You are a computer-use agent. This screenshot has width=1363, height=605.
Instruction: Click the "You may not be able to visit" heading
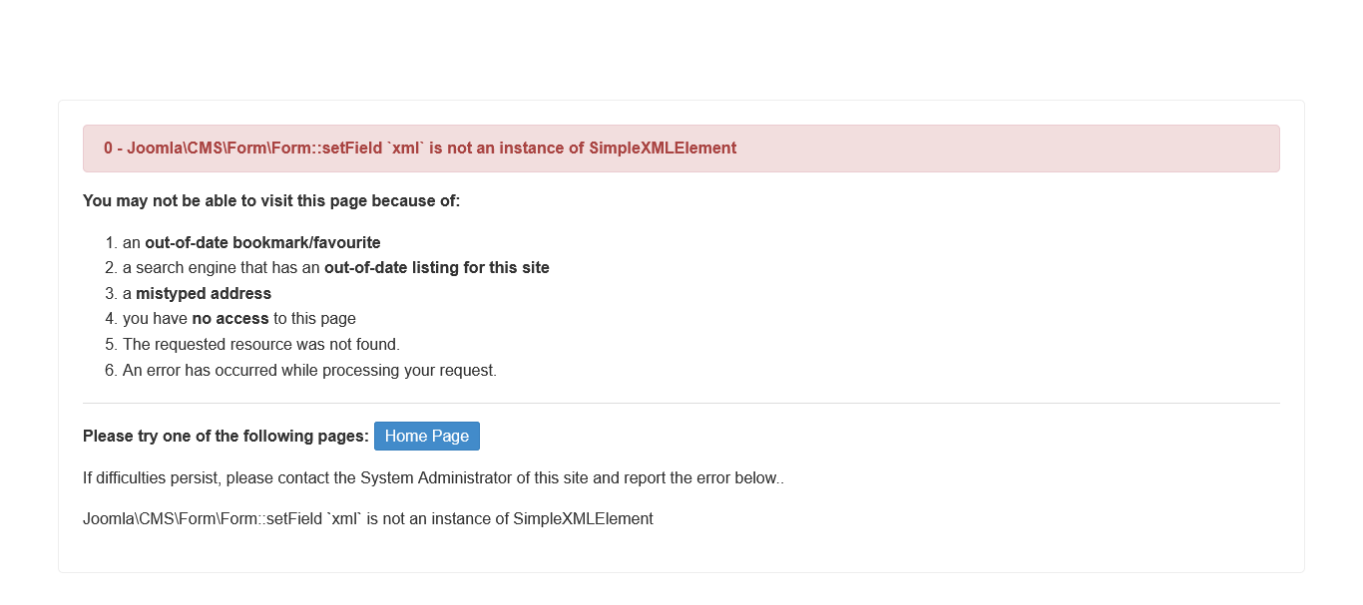point(271,201)
